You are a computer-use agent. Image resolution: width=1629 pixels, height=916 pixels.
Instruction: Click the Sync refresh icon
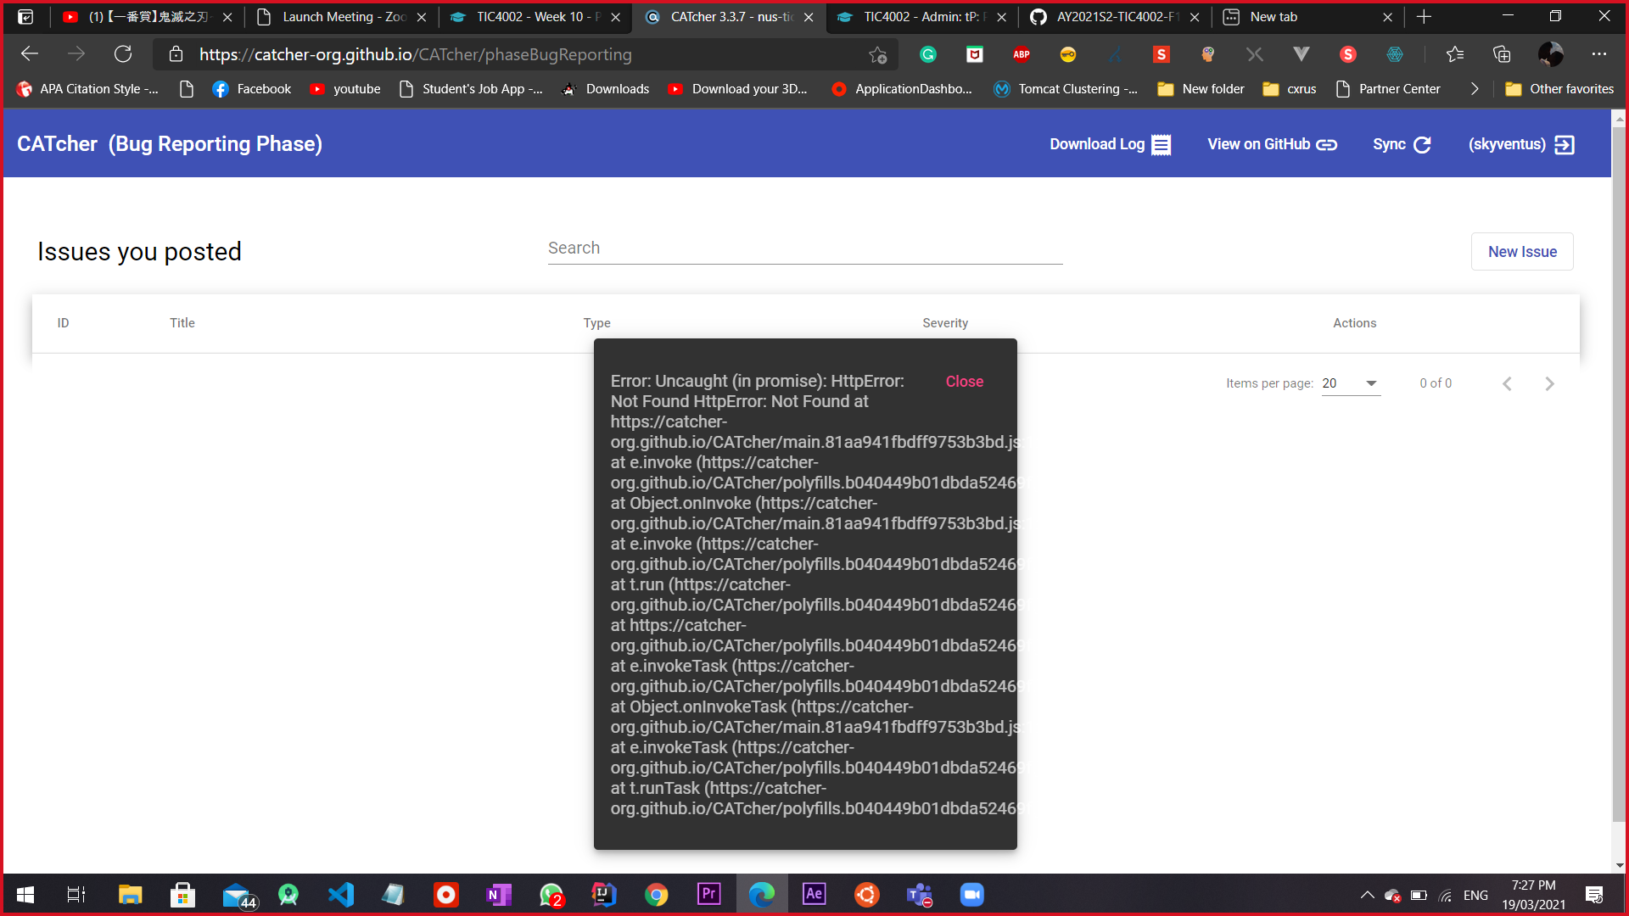[1422, 145]
